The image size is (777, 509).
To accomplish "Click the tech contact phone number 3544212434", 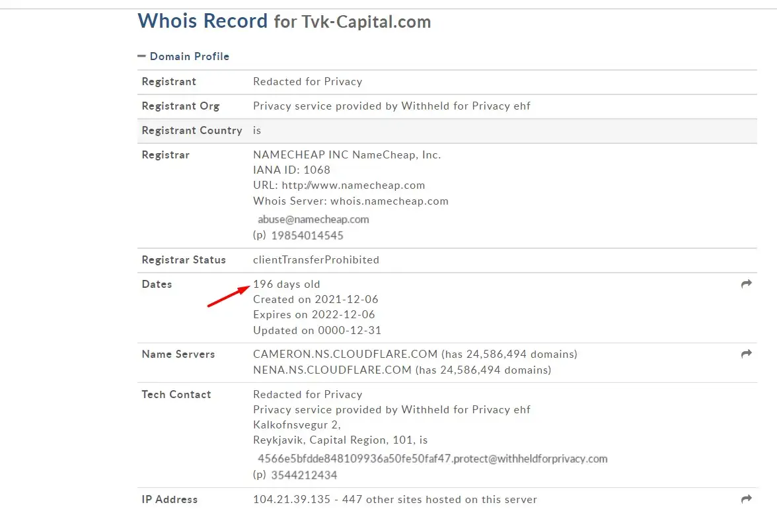I will [304, 475].
